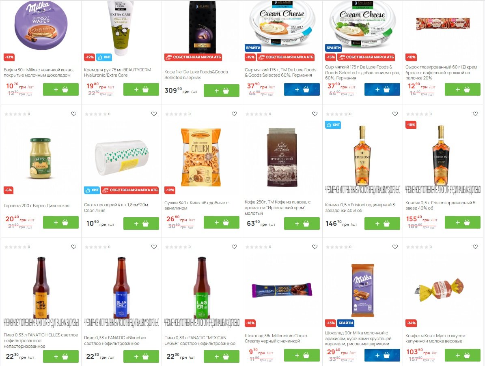Open Кофе из Львова Ирландский крем link

[x=278, y=208]
